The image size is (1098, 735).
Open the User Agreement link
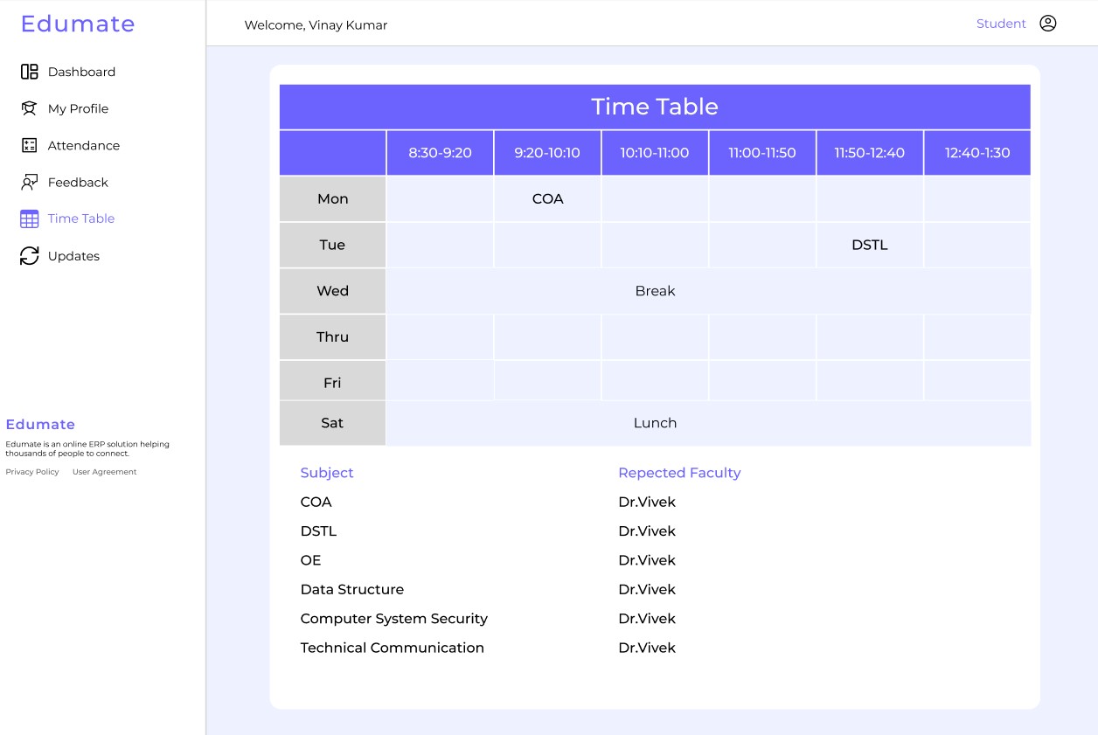(x=105, y=472)
